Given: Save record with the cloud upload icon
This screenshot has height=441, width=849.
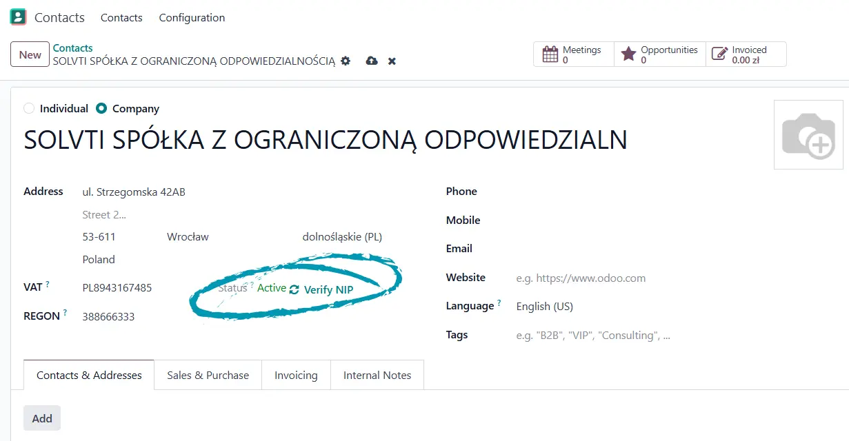Looking at the screenshot, I should (x=372, y=61).
